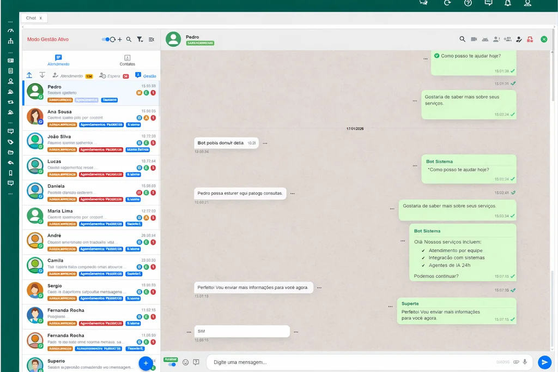The image size is (558, 372).
Task: Open options menu beside SIM message
Action: 296,332
